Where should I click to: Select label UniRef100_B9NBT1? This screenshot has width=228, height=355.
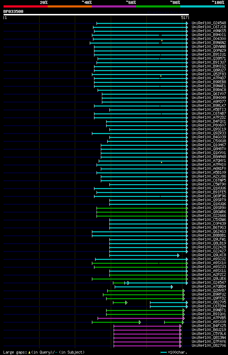209,310
